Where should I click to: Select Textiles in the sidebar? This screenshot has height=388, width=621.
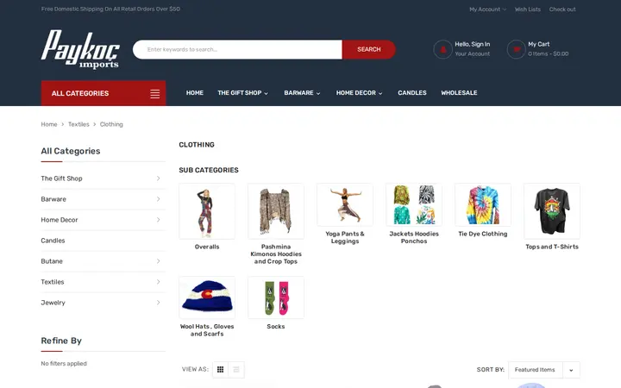point(53,282)
